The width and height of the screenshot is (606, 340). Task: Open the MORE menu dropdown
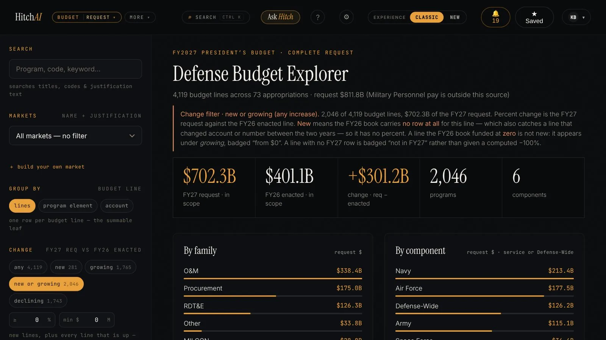pyautogui.click(x=140, y=17)
